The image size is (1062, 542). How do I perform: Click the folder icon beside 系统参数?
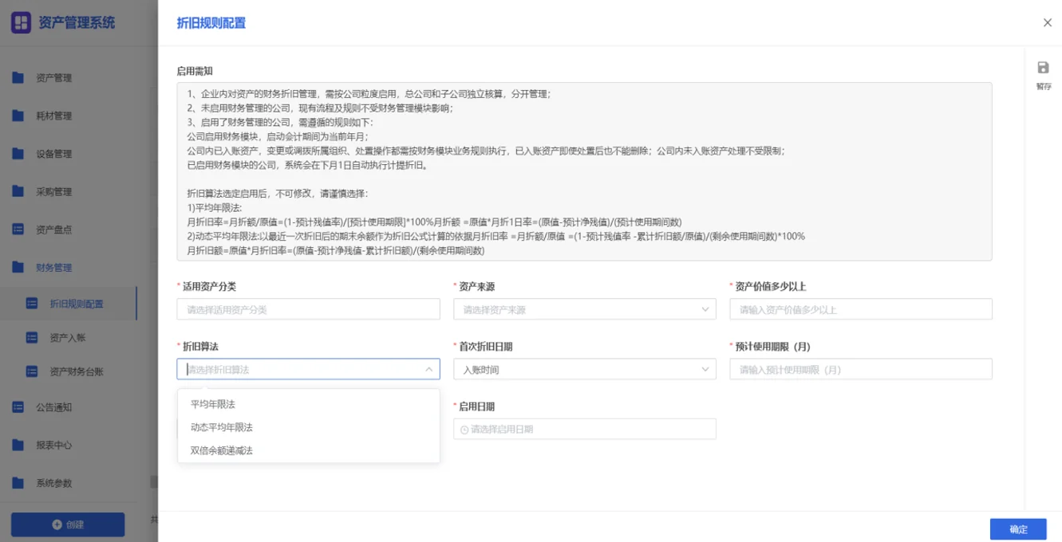click(x=18, y=483)
